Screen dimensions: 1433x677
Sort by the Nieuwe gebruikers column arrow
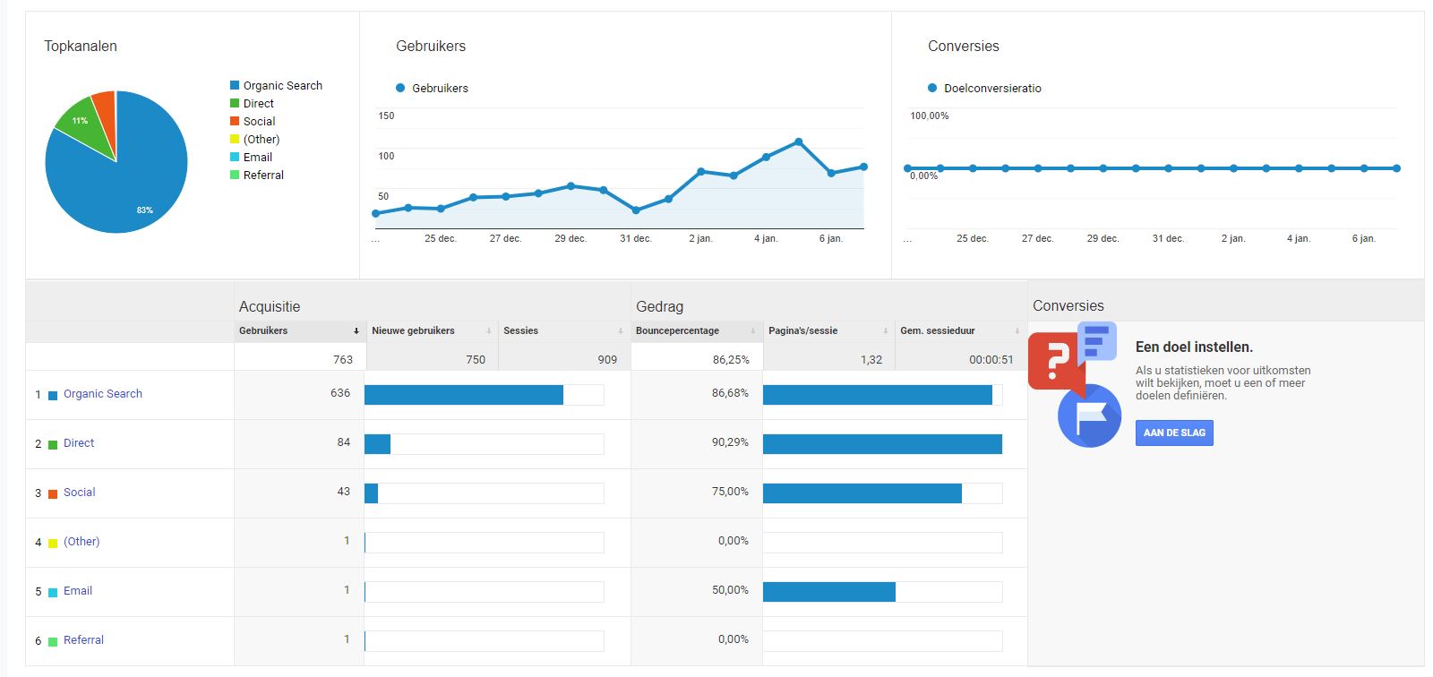(x=489, y=331)
